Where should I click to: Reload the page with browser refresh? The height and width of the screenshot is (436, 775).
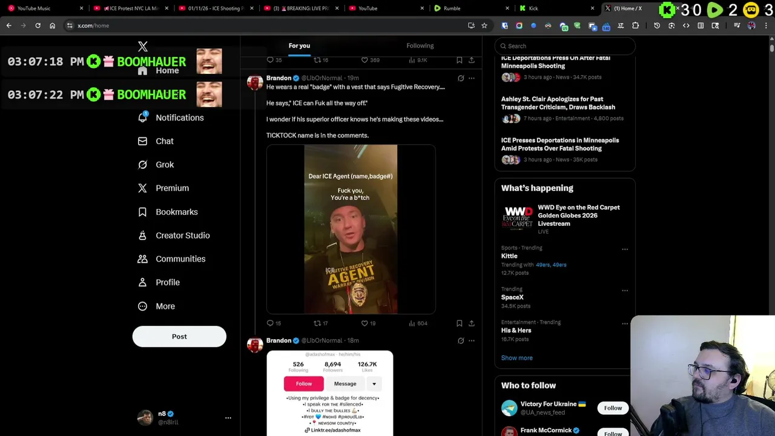(x=38, y=25)
